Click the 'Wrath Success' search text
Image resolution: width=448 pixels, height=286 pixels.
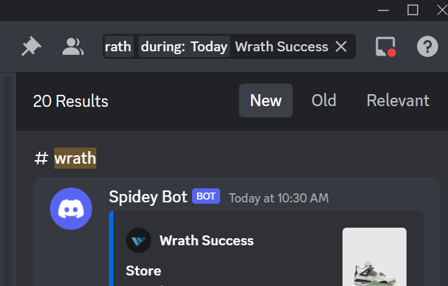pos(281,46)
